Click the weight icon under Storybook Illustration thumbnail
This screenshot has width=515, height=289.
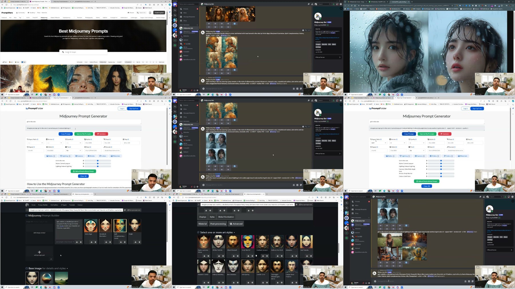[x=106, y=242]
